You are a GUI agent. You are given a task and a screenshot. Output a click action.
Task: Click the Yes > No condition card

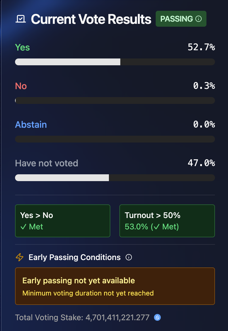pyautogui.click(x=62, y=221)
